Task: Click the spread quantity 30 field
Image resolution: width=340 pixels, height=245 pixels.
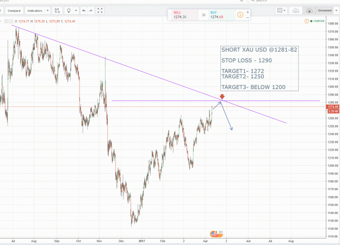Action: [203, 15]
